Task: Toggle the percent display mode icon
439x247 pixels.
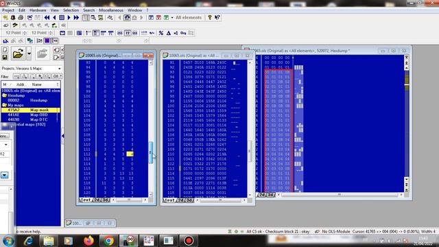Action: point(161,33)
